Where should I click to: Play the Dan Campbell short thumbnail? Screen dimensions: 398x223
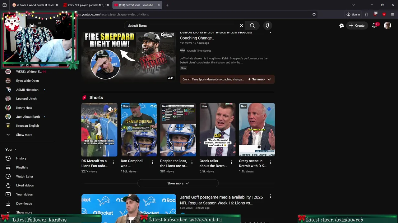139,130
